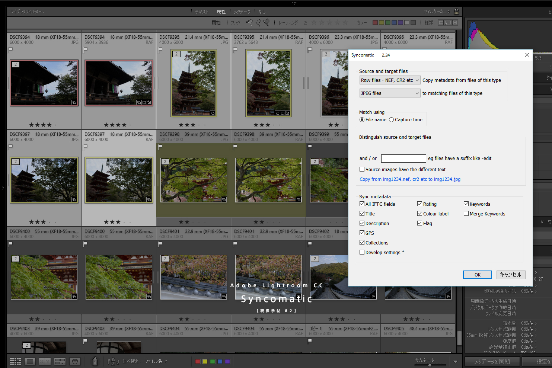Select the テキスト filter tab
The width and height of the screenshot is (552, 368).
click(202, 12)
